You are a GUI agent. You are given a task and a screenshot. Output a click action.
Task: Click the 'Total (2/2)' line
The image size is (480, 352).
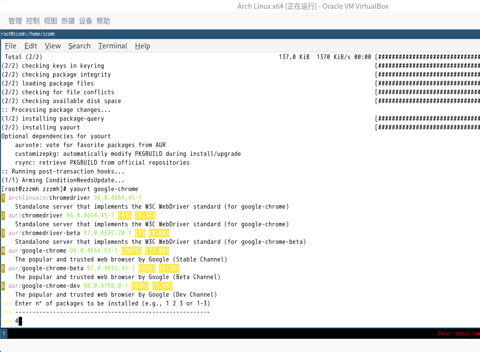pyautogui.click(x=23, y=57)
